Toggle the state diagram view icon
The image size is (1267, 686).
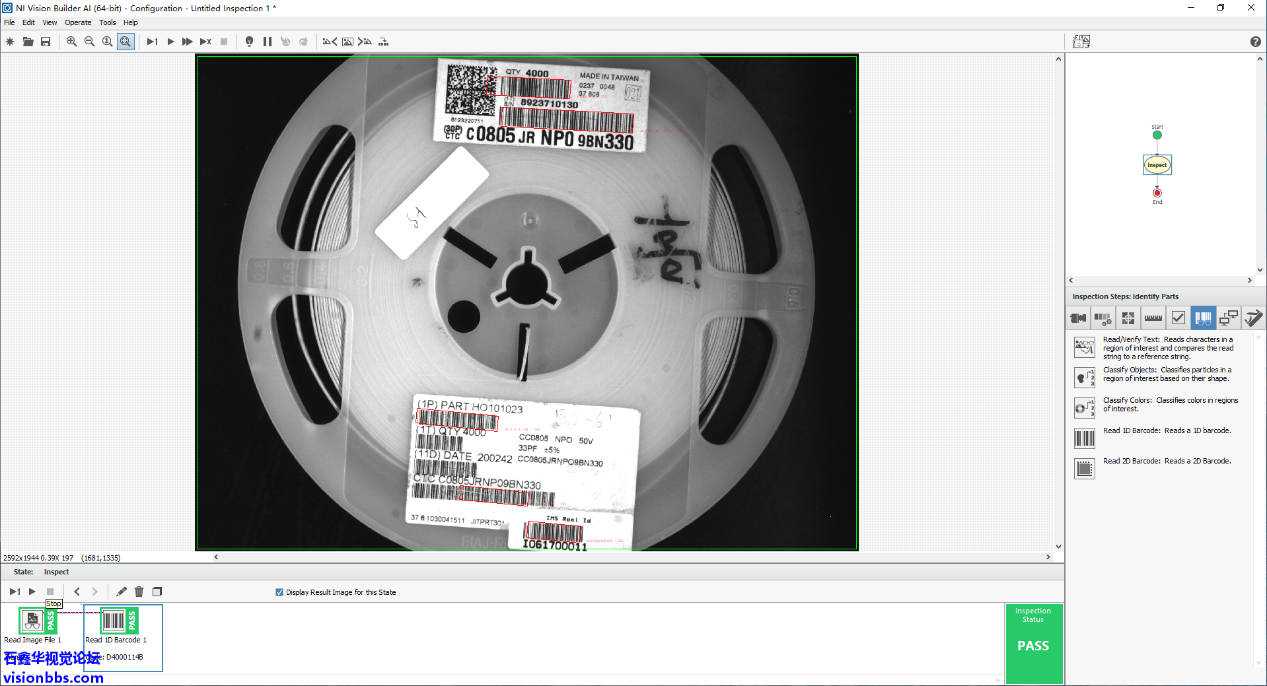(1081, 42)
